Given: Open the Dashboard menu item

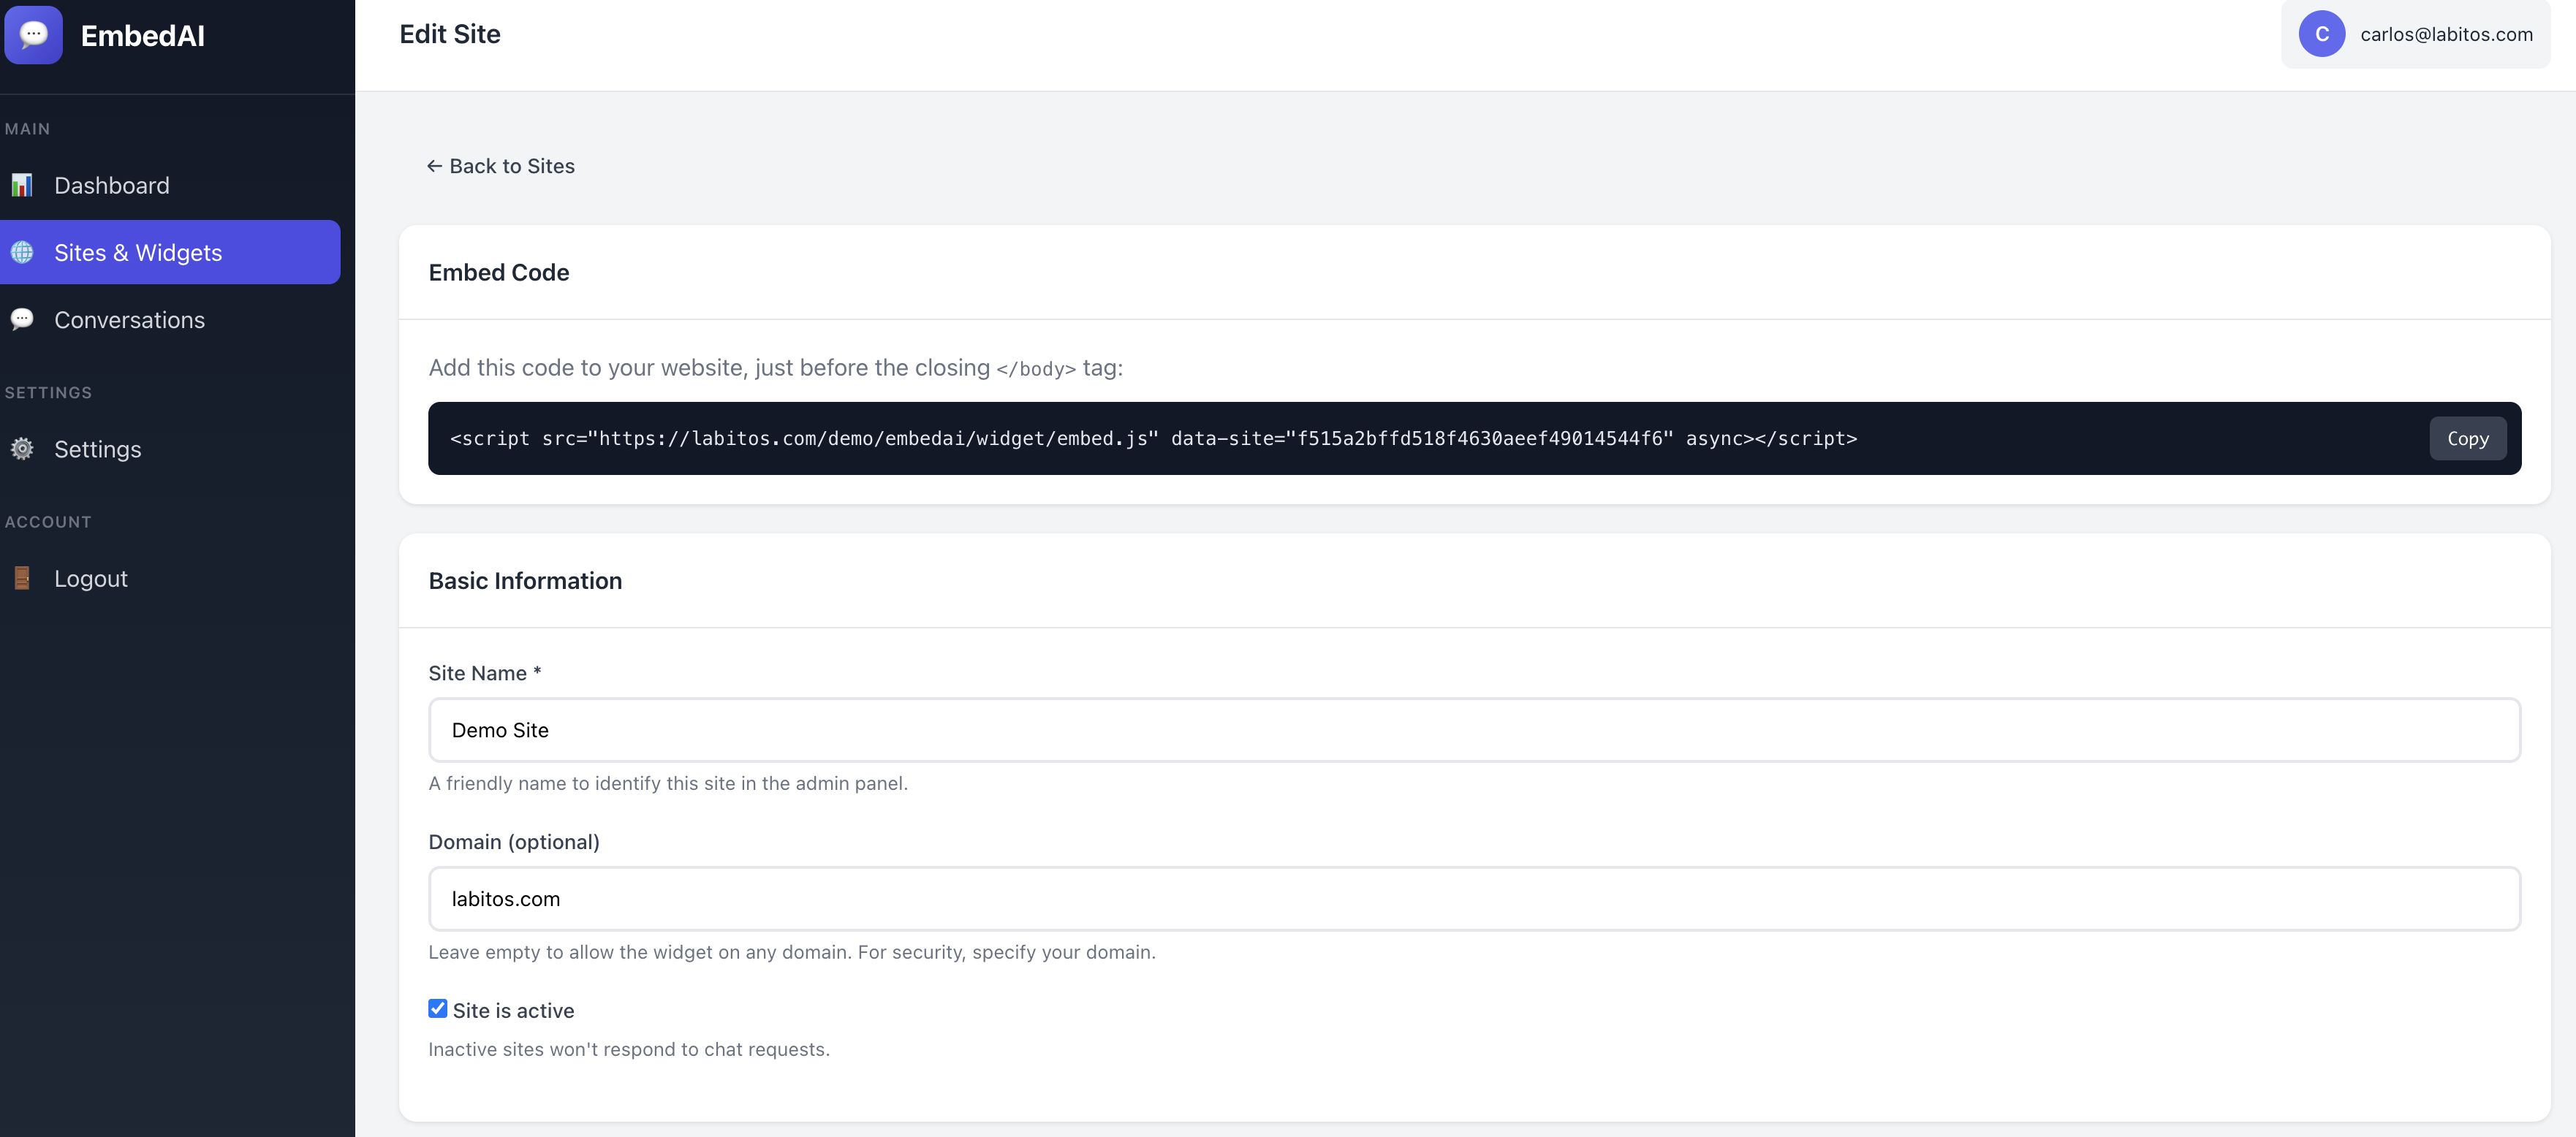Looking at the screenshot, I should 112,185.
